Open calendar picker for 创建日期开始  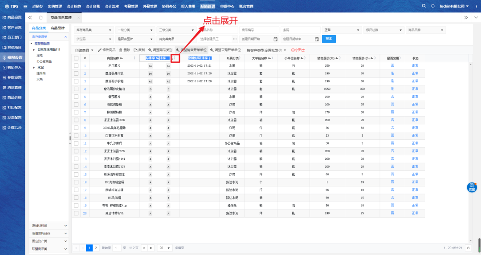click(x=275, y=39)
